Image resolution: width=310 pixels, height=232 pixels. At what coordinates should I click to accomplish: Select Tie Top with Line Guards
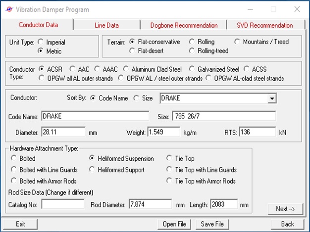pos(170,170)
